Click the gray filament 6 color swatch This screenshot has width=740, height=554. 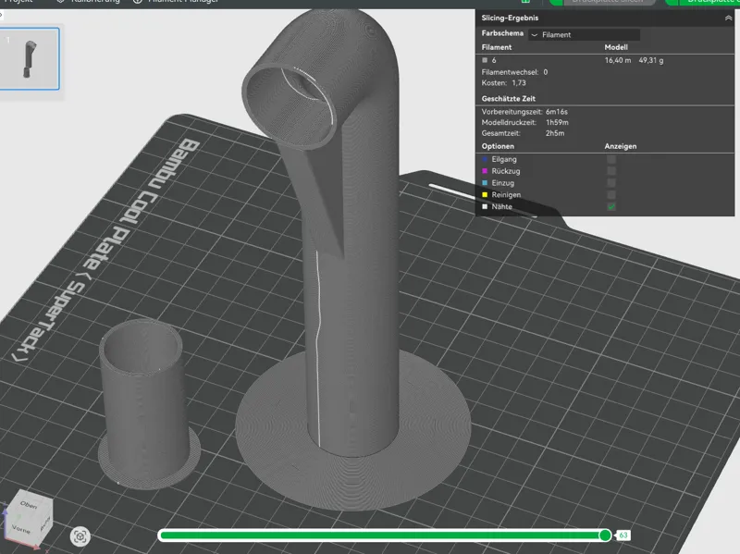point(485,60)
